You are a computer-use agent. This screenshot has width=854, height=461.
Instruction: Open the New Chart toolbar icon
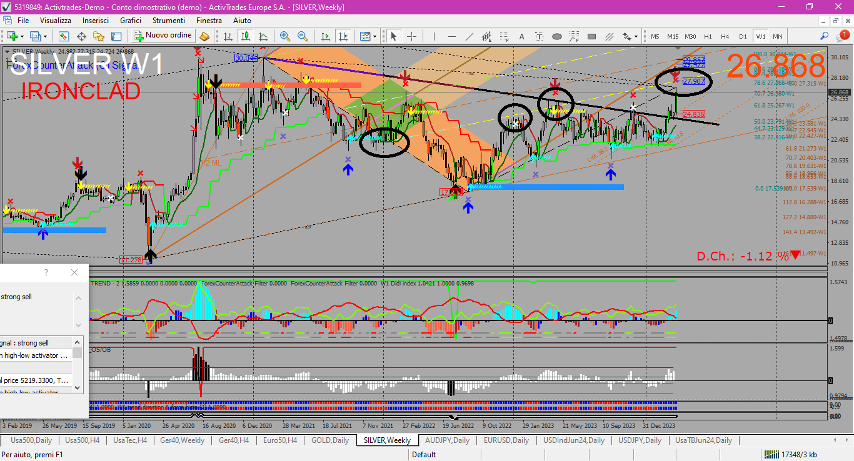pos(13,36)
